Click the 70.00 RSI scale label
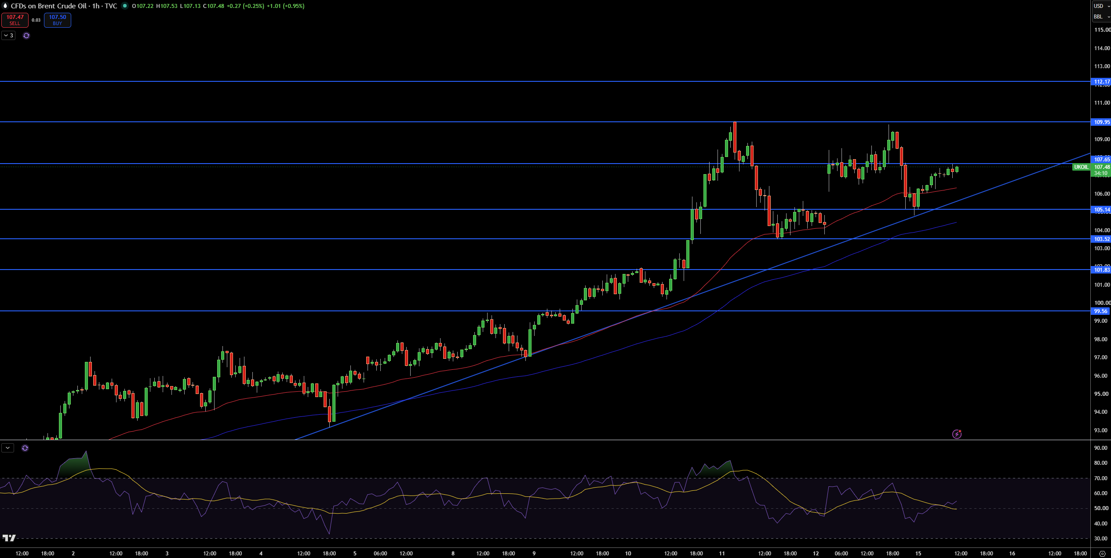This screenshot has height=558, width=1111. pos(1100,478)
